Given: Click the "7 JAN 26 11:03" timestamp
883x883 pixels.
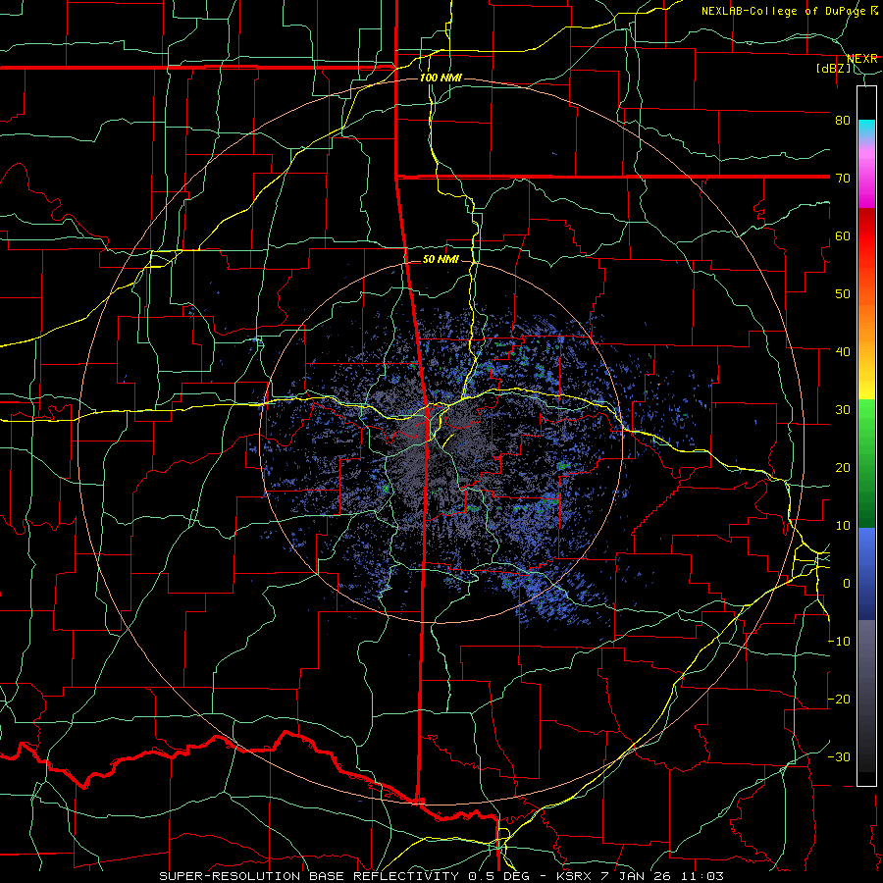Looking at the screenshot, I should (x=662, y=876).
